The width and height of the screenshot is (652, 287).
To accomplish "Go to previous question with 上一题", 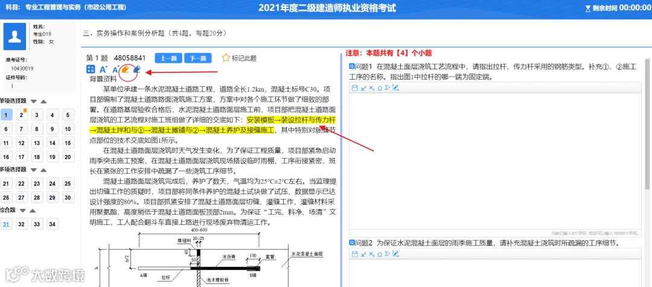I will pos(168,58).
